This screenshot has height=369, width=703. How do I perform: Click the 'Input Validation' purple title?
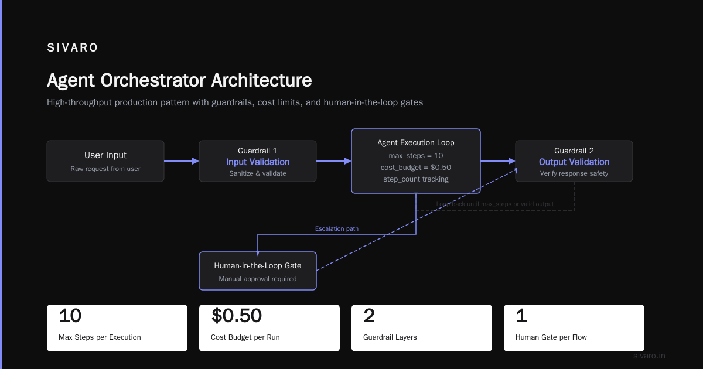coord(258,162)
